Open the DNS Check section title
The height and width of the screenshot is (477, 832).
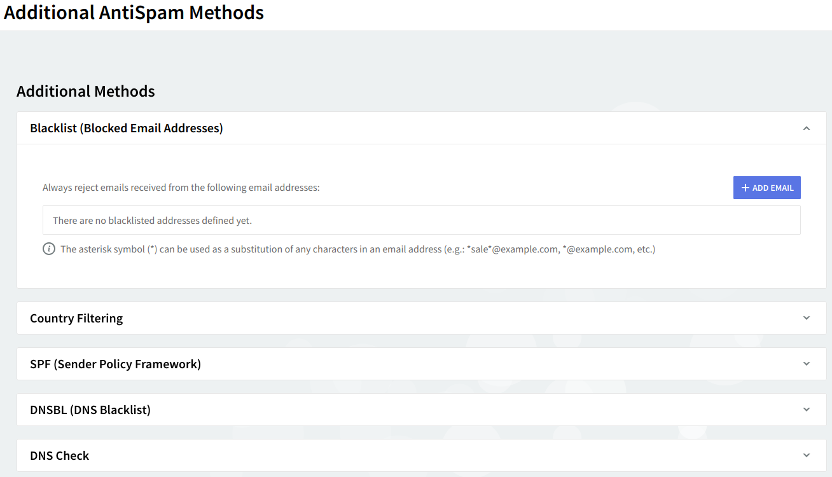click(x=60, y=455)
